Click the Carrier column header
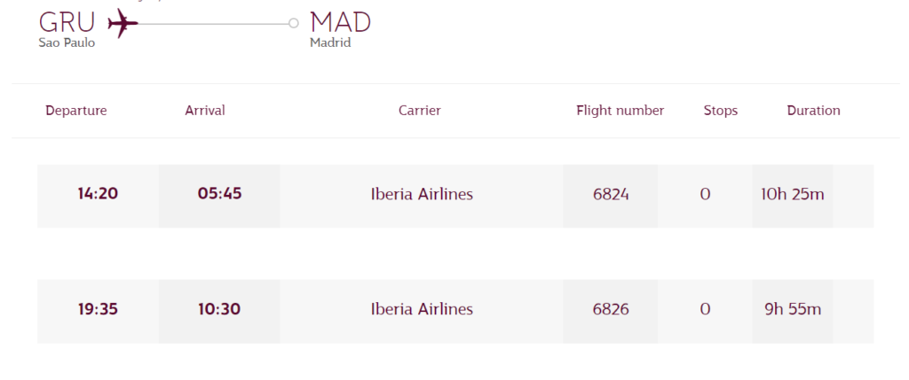This screenshot has height=380, width=909. pos(420,111)
